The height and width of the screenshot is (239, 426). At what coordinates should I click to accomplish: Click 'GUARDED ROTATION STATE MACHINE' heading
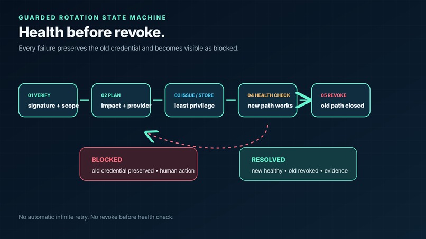tap(92, 17)
